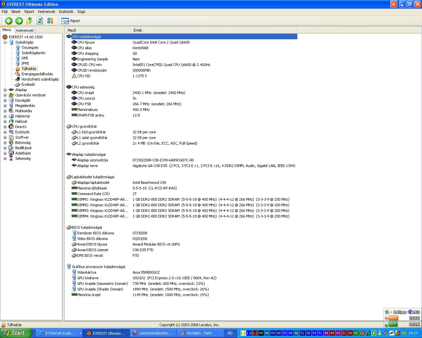Open the Eszközök menu
The image size is (422, 338).
pyautogui.click(x=66, y=12)
